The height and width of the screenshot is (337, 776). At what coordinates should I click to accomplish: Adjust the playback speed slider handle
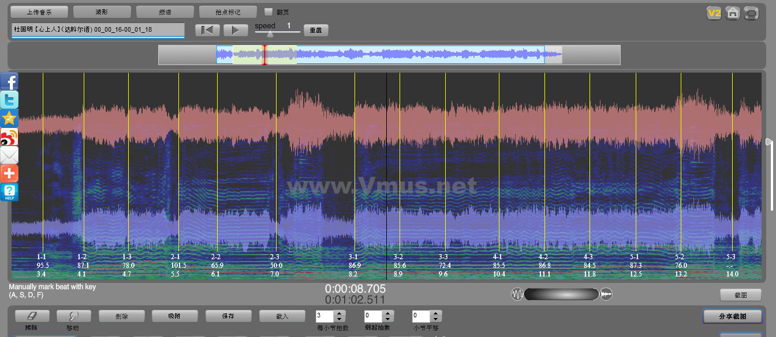click(270, 34)
